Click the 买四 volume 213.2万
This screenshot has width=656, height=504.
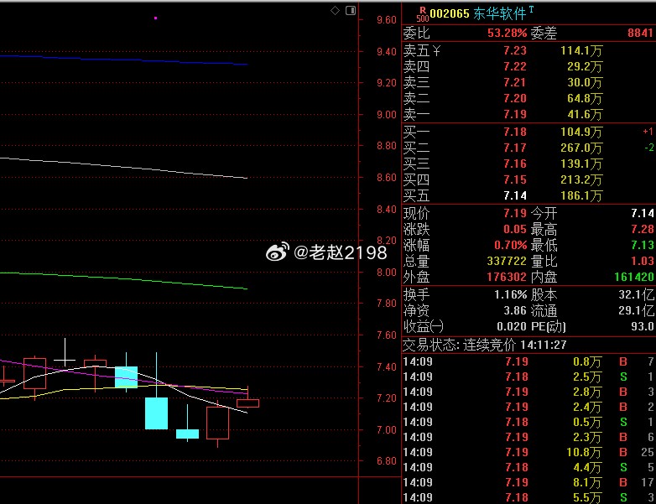pyautogui.click(x=581, y=179)
